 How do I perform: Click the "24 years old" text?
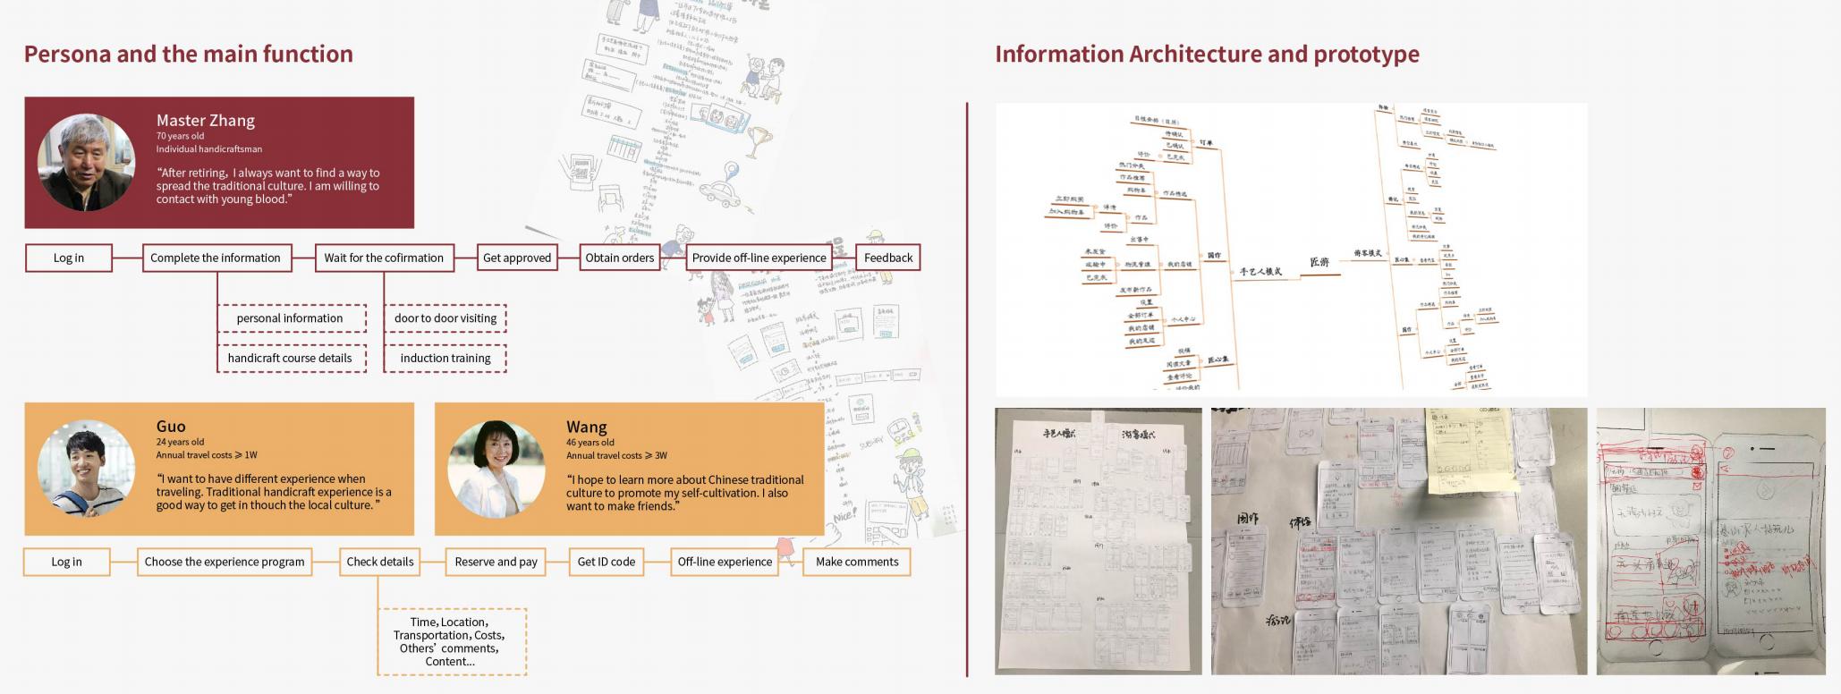180,442
